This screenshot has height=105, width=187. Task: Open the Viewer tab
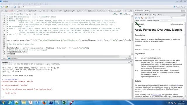(x=160, y=15)
